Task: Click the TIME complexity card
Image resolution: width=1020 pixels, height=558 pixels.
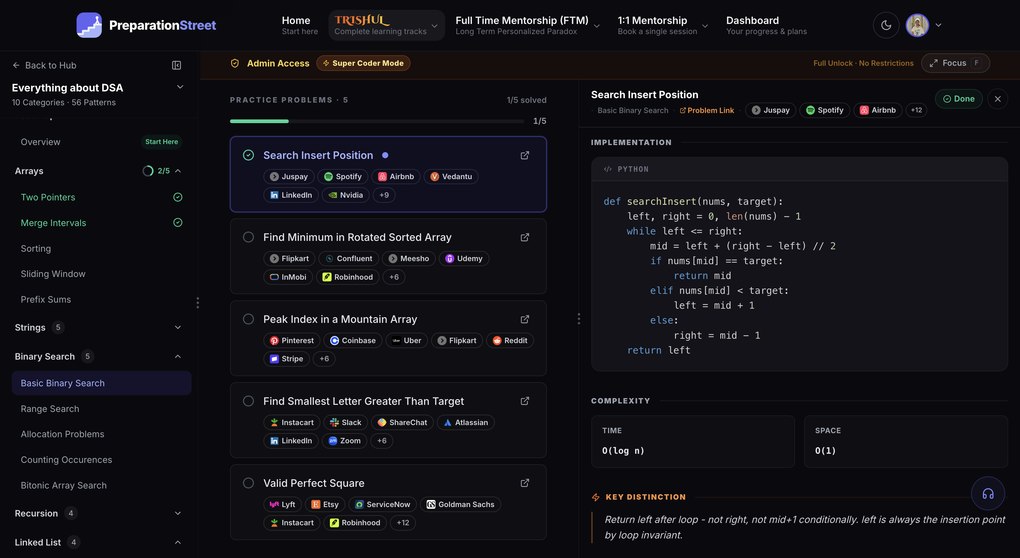Action: tap(692, 442)
